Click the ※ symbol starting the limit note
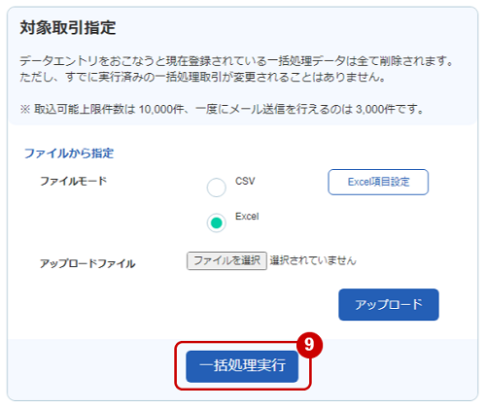 pos(25,110)
